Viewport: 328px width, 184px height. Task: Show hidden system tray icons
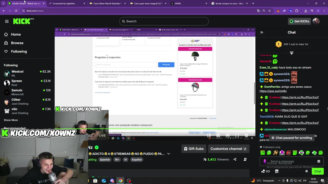pos(279,181)
